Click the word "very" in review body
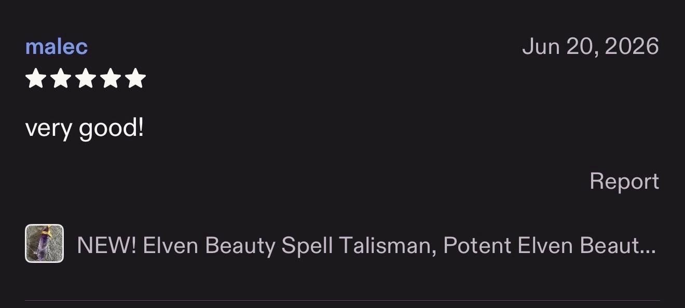This screenshot has height=308, width=685. (48, 128)
